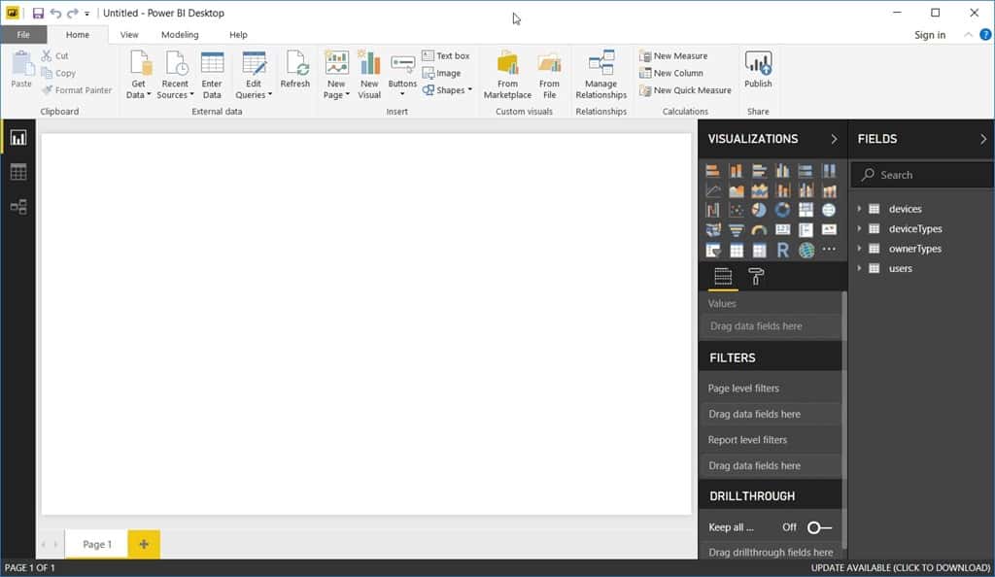Select the Gauge visual
This screenshot has height=577, width=995.
pyautogui.click(x=759, y=229)
